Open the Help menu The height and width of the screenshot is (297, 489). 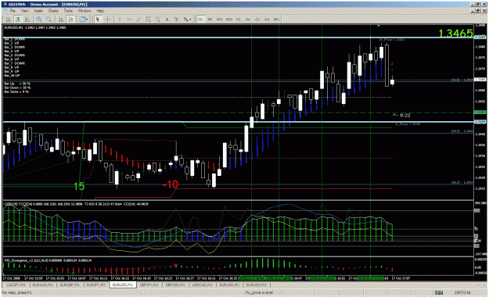click(100, 11)
